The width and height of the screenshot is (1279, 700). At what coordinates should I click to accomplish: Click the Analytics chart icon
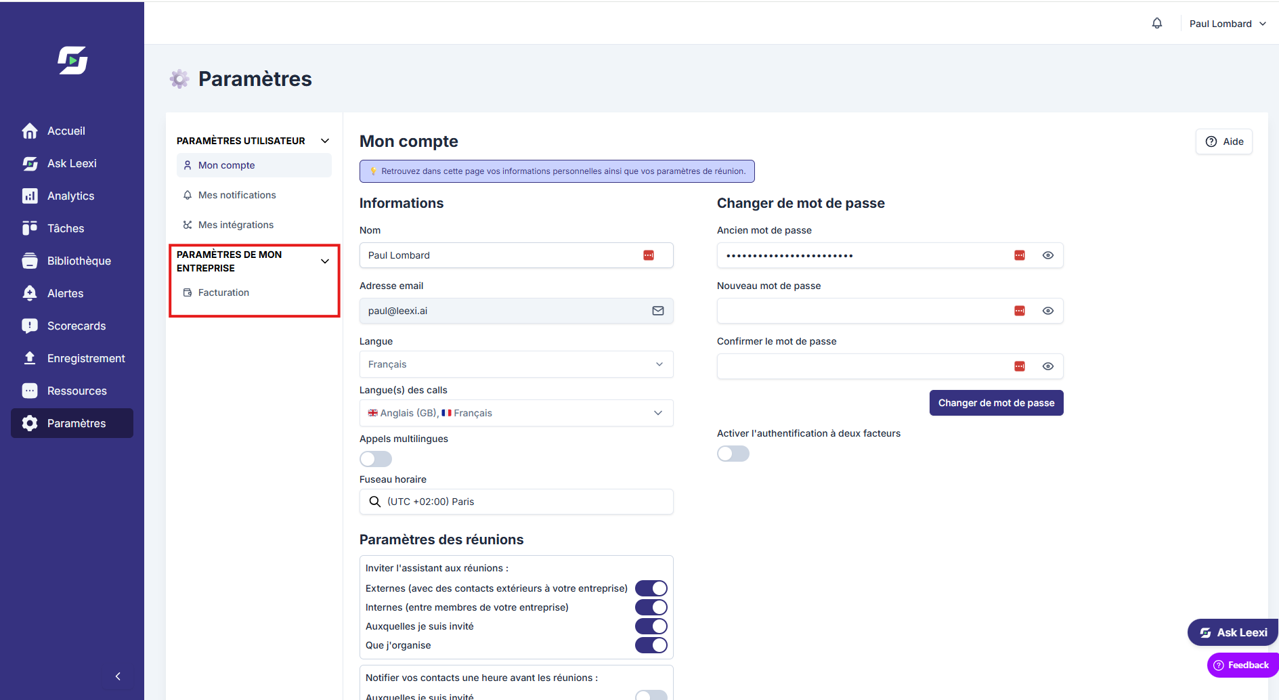click(x=30, y=196)
